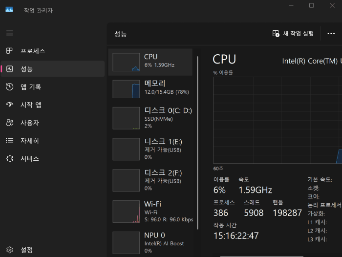Screen dimensions: 342x257
Task: Open the 사용자 people icon
Action: (10, 123)
